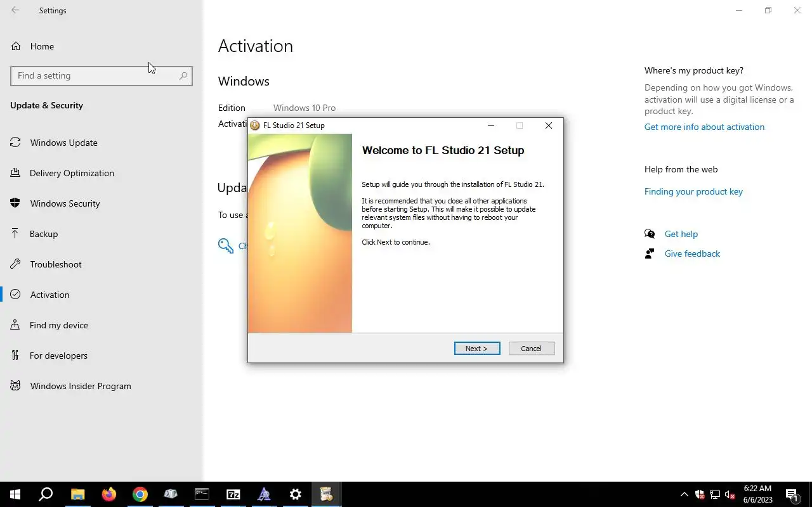Open taskbar Search
The height and width of the screenshot is (507, 812).
[46, 494]
